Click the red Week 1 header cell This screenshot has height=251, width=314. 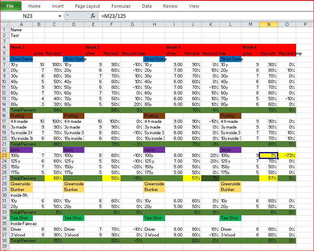(21, 47)
